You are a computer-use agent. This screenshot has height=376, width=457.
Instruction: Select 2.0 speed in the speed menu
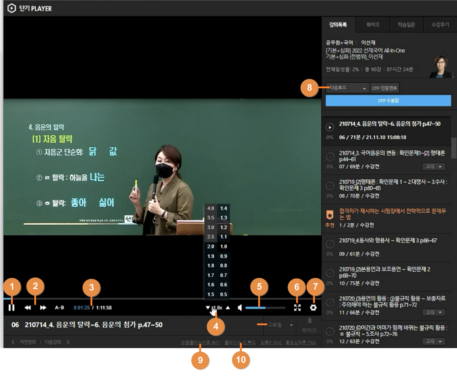tap(210, 247)
